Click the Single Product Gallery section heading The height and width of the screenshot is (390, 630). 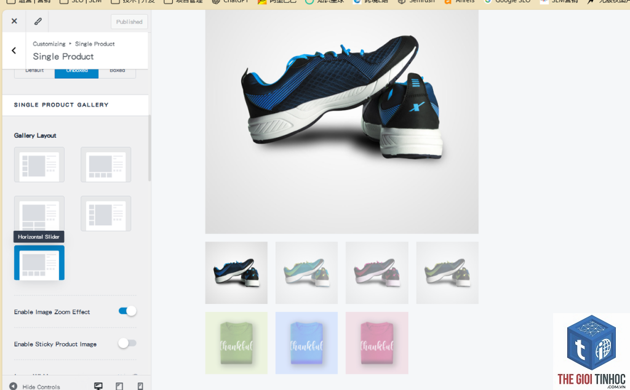61,105
